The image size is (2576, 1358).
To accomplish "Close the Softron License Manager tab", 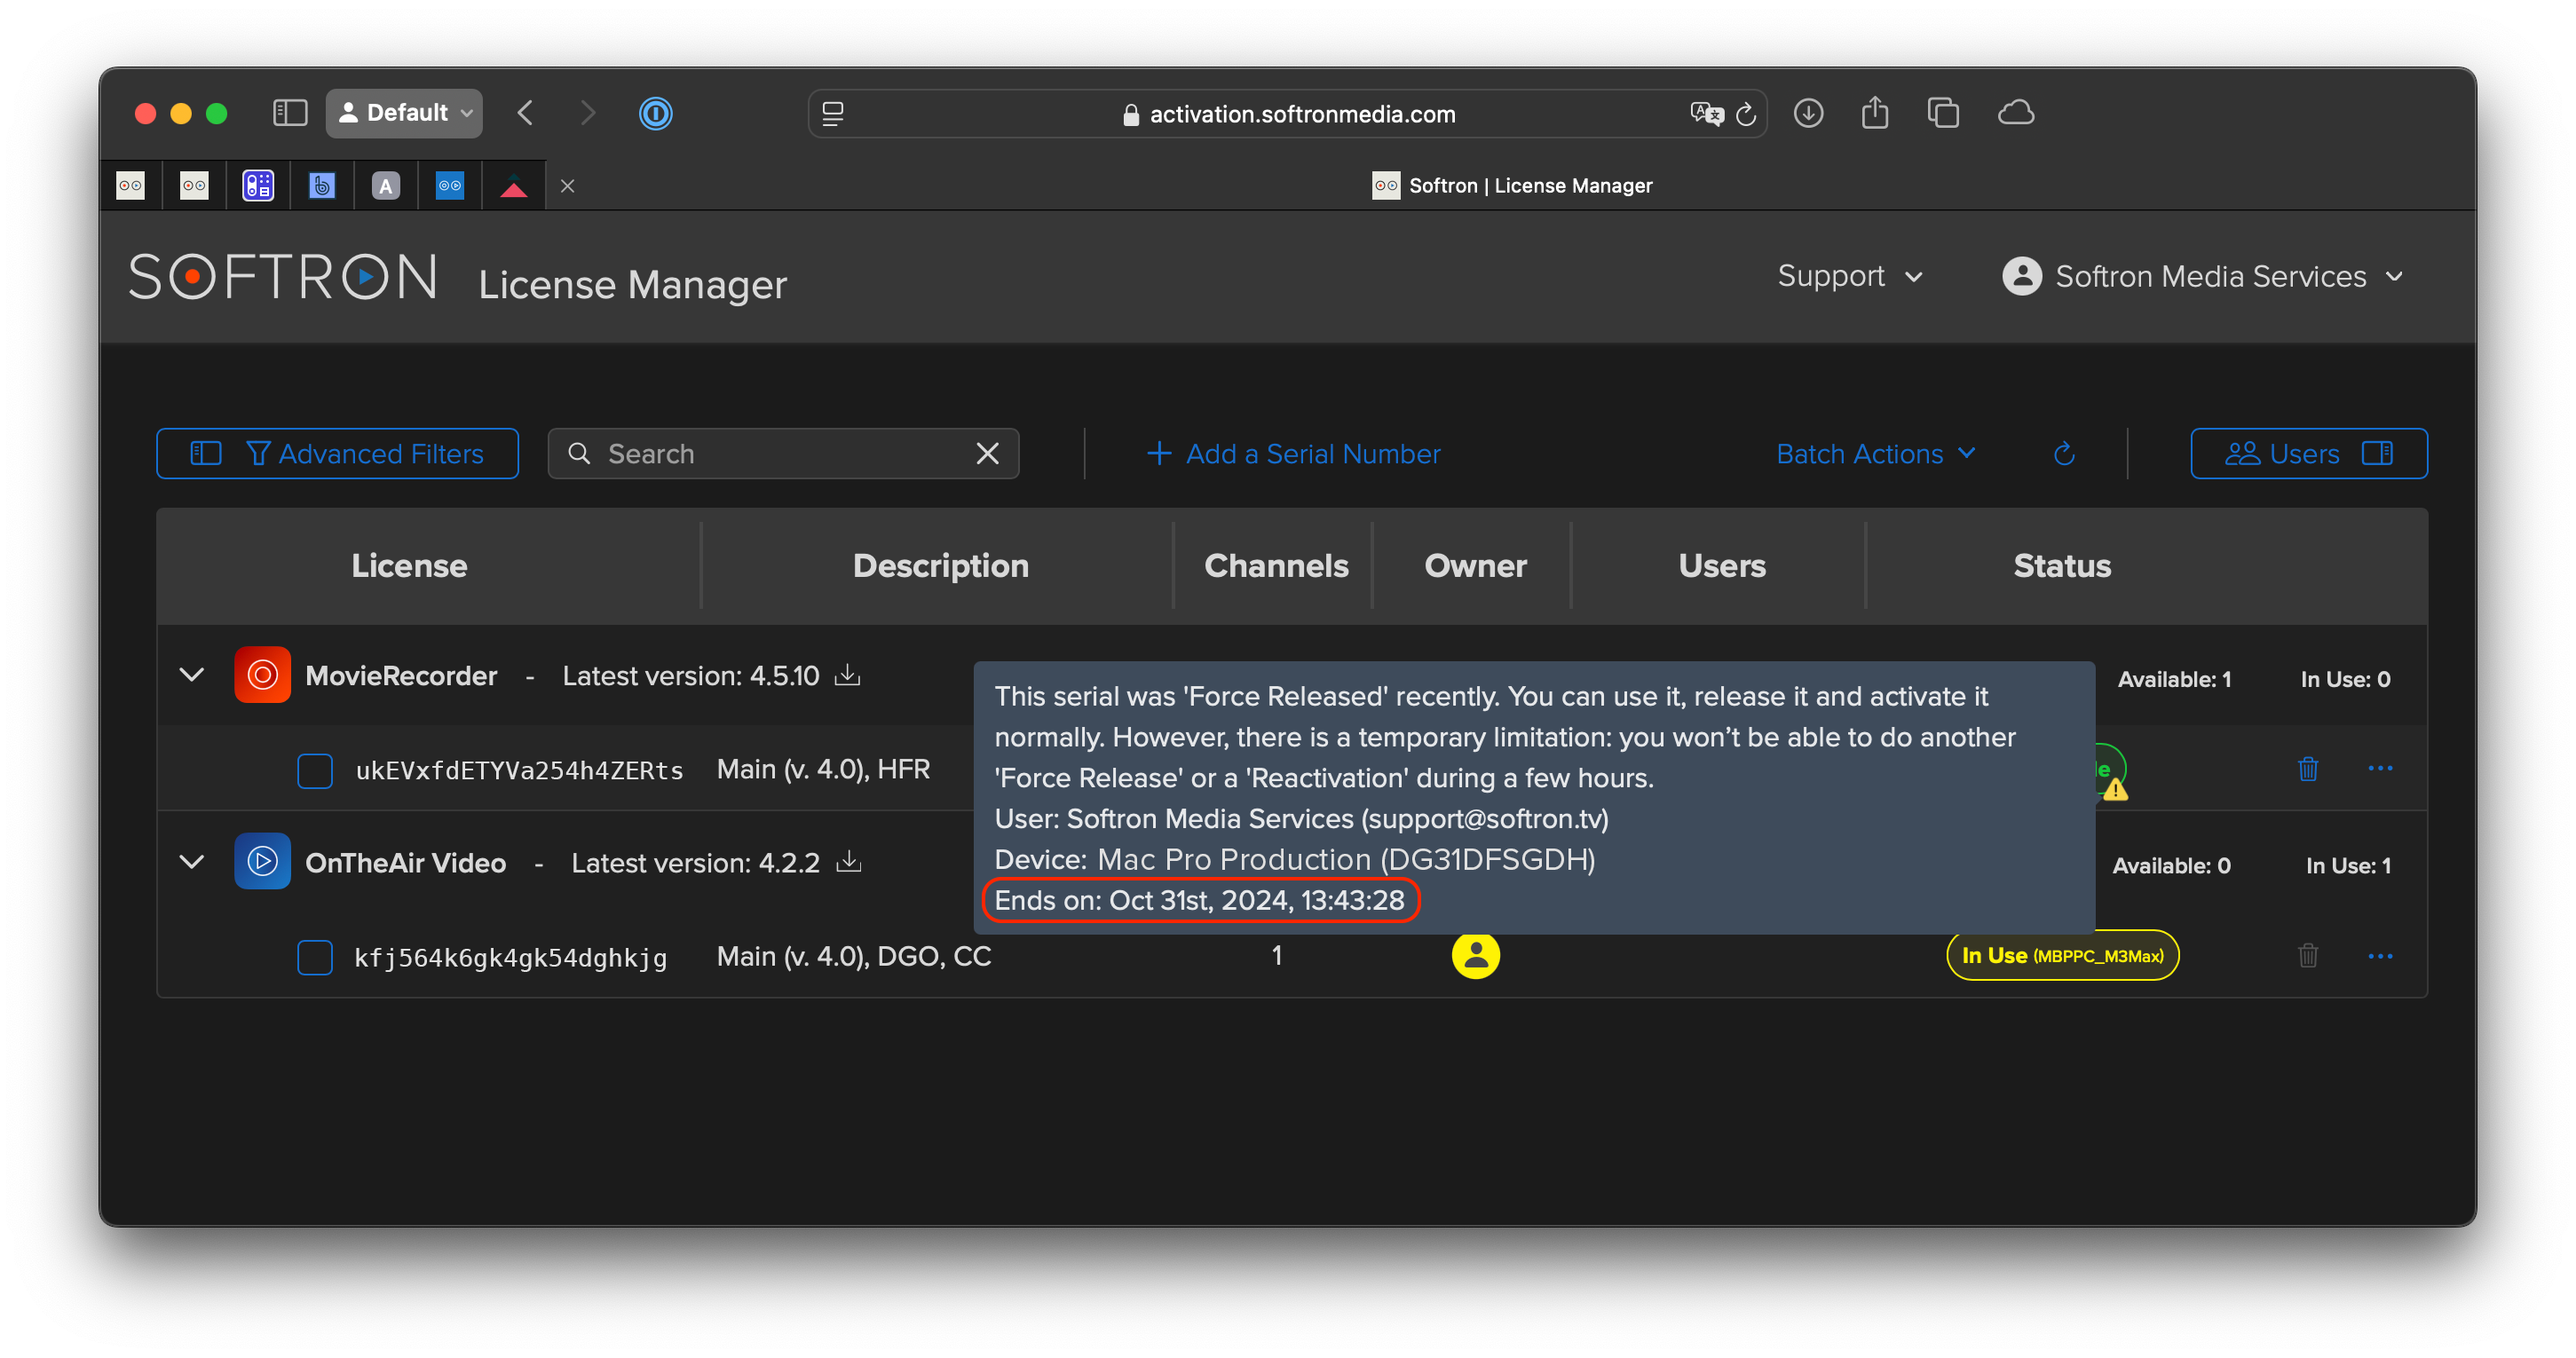I will (567, 186).
